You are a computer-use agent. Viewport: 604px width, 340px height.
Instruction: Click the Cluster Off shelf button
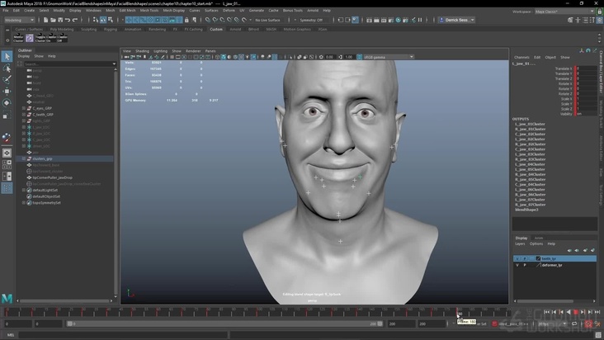tap(63, 38)
